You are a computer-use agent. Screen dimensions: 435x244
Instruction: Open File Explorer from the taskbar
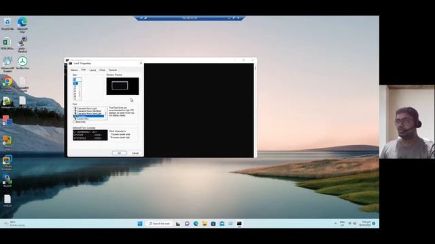tap(205, 224)
